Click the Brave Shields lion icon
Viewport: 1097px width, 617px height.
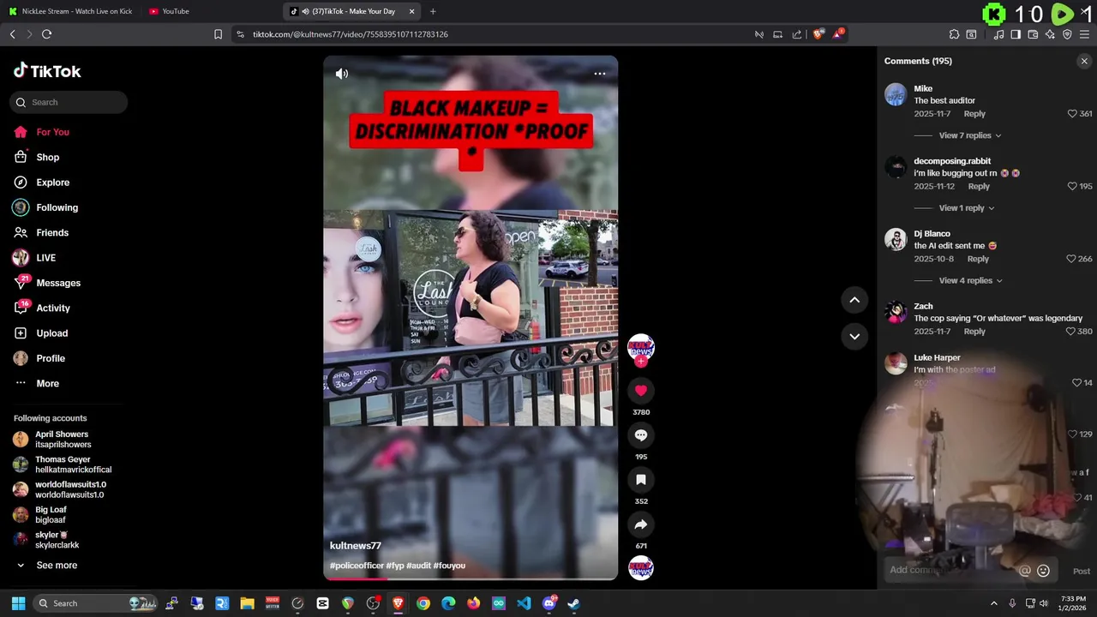click(x=818, y=34)
